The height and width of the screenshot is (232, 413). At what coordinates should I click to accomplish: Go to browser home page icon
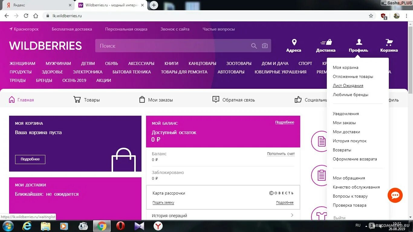(36, 16)
